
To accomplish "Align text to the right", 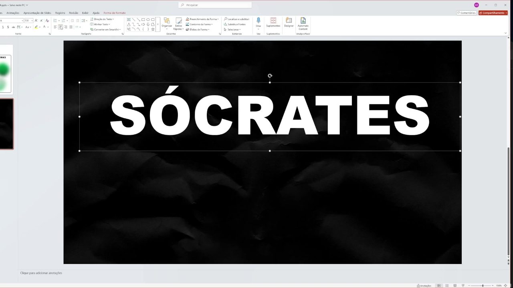I will click(x=66, y=27).
